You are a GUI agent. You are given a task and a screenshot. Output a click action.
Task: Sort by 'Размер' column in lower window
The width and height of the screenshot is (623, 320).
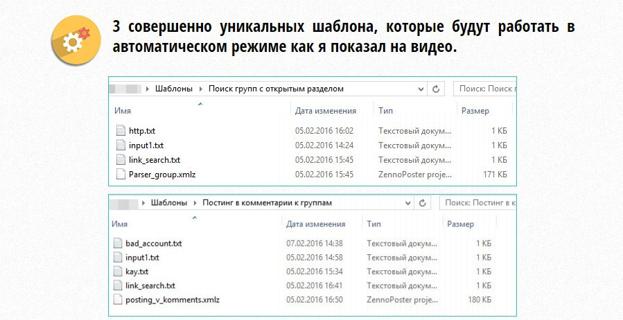pyautogui.click(x=460, y=224)
